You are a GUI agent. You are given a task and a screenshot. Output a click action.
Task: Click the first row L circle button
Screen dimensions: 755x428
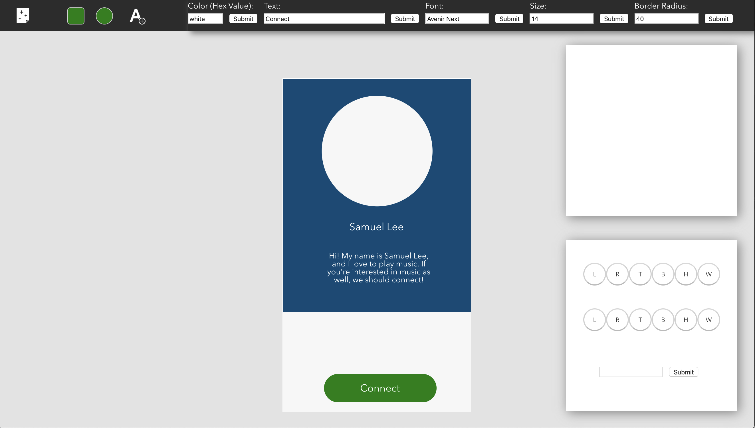pos(594,274)
